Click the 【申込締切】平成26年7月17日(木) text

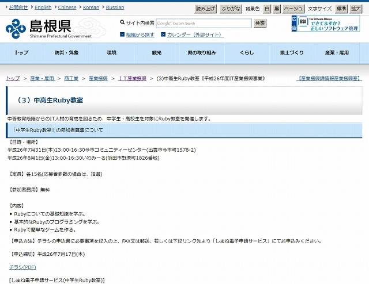pos(48,254)
